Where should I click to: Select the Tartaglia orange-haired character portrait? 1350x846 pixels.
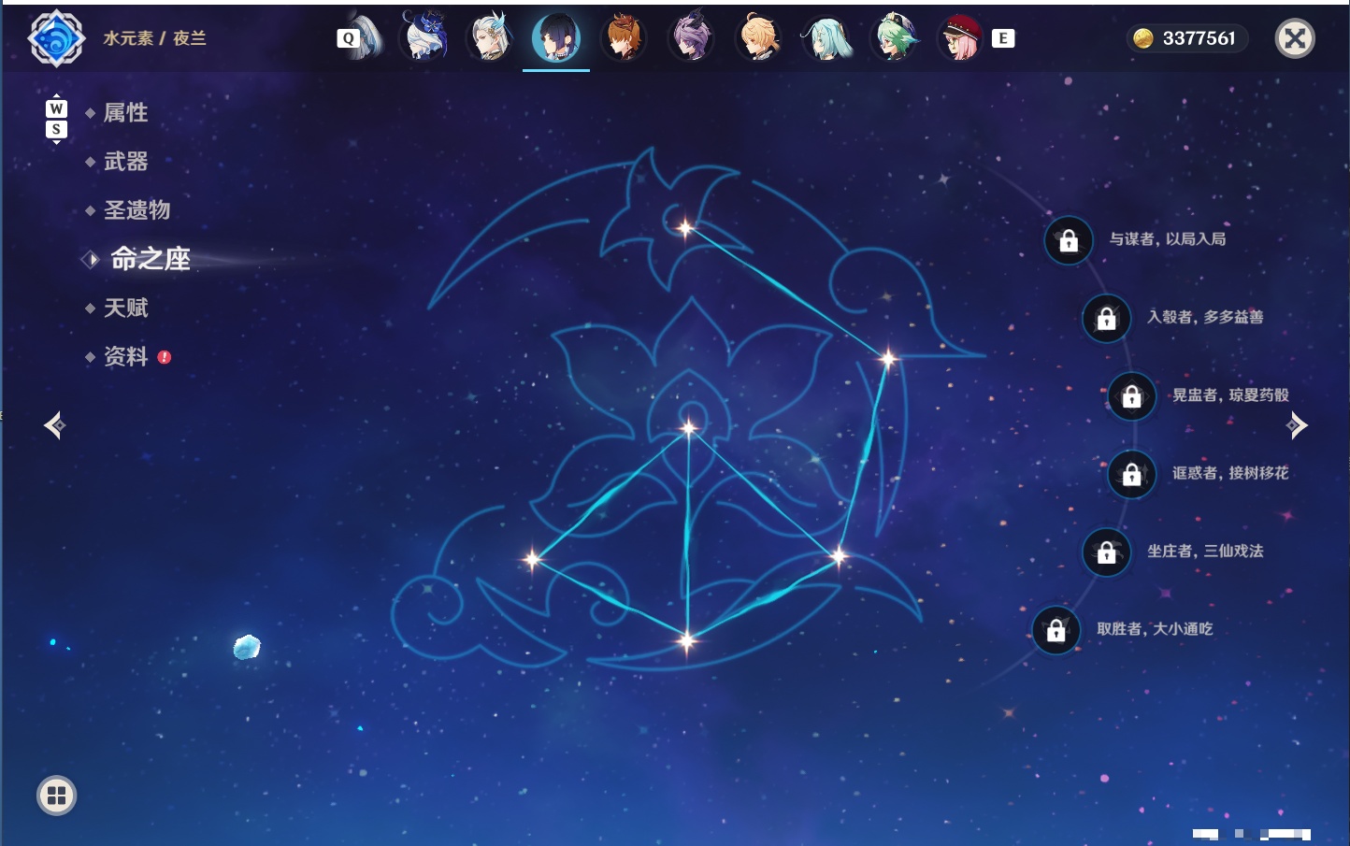tap(624, 37)
